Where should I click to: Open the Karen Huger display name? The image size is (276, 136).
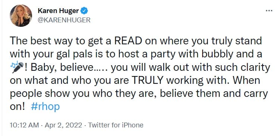(x=58, y=11)
